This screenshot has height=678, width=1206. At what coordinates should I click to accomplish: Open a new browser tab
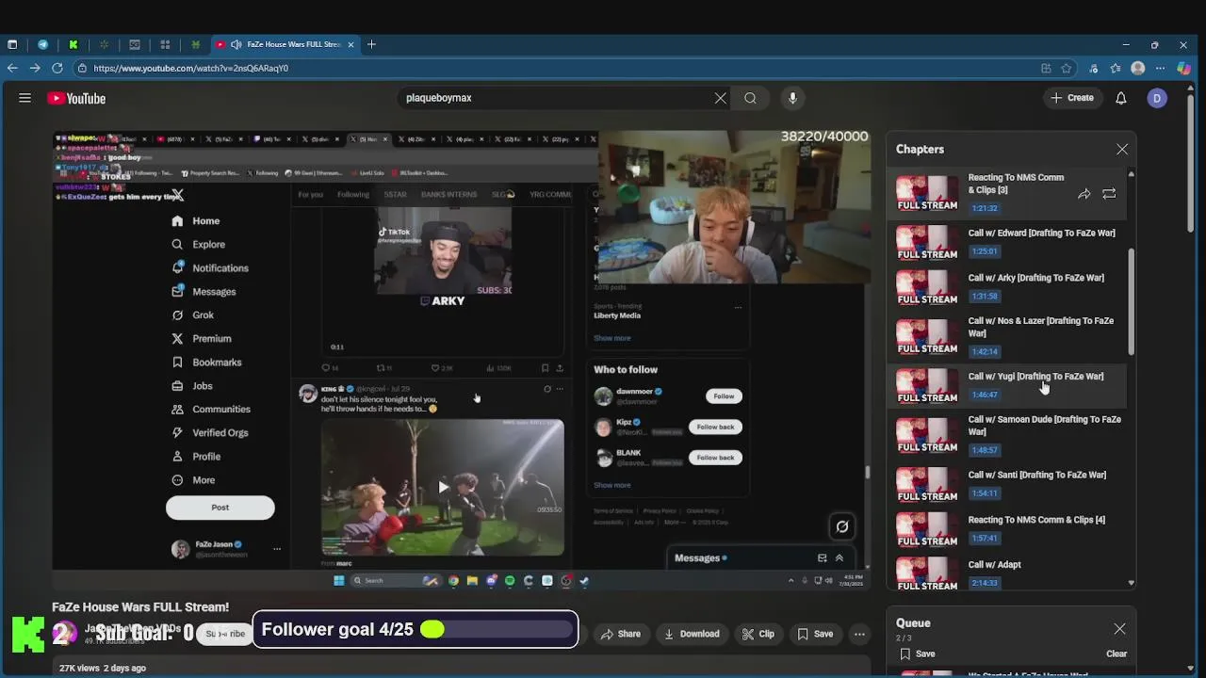(371, 44)
